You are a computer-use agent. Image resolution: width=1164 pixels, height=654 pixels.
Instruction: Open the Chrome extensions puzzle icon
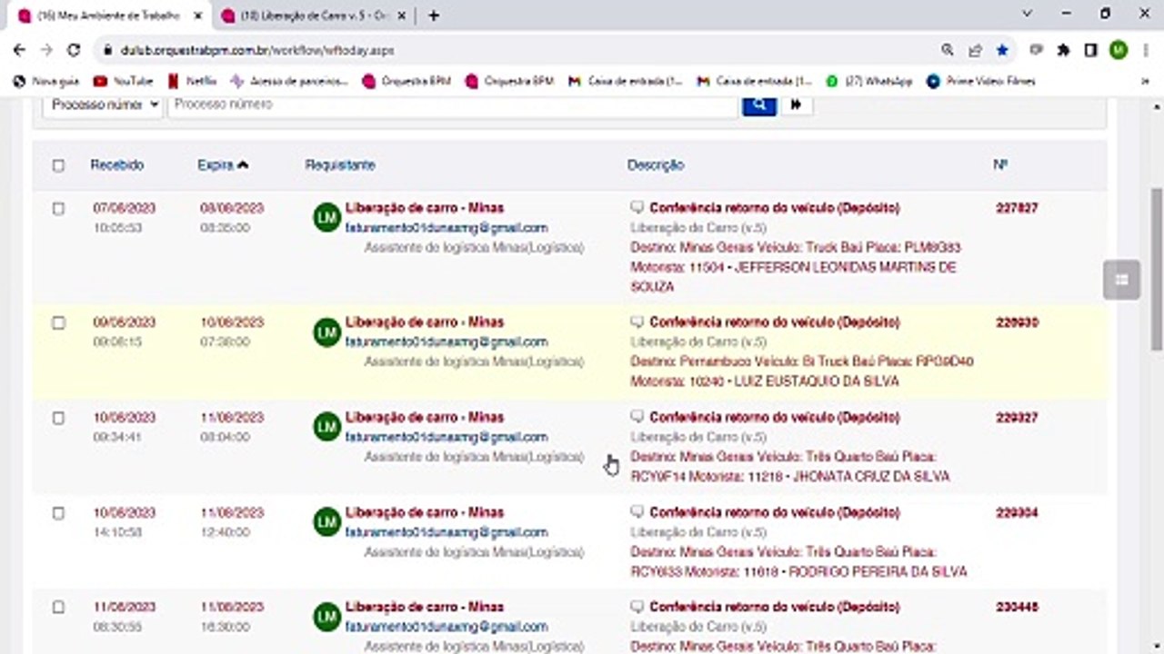point(1063,51)
